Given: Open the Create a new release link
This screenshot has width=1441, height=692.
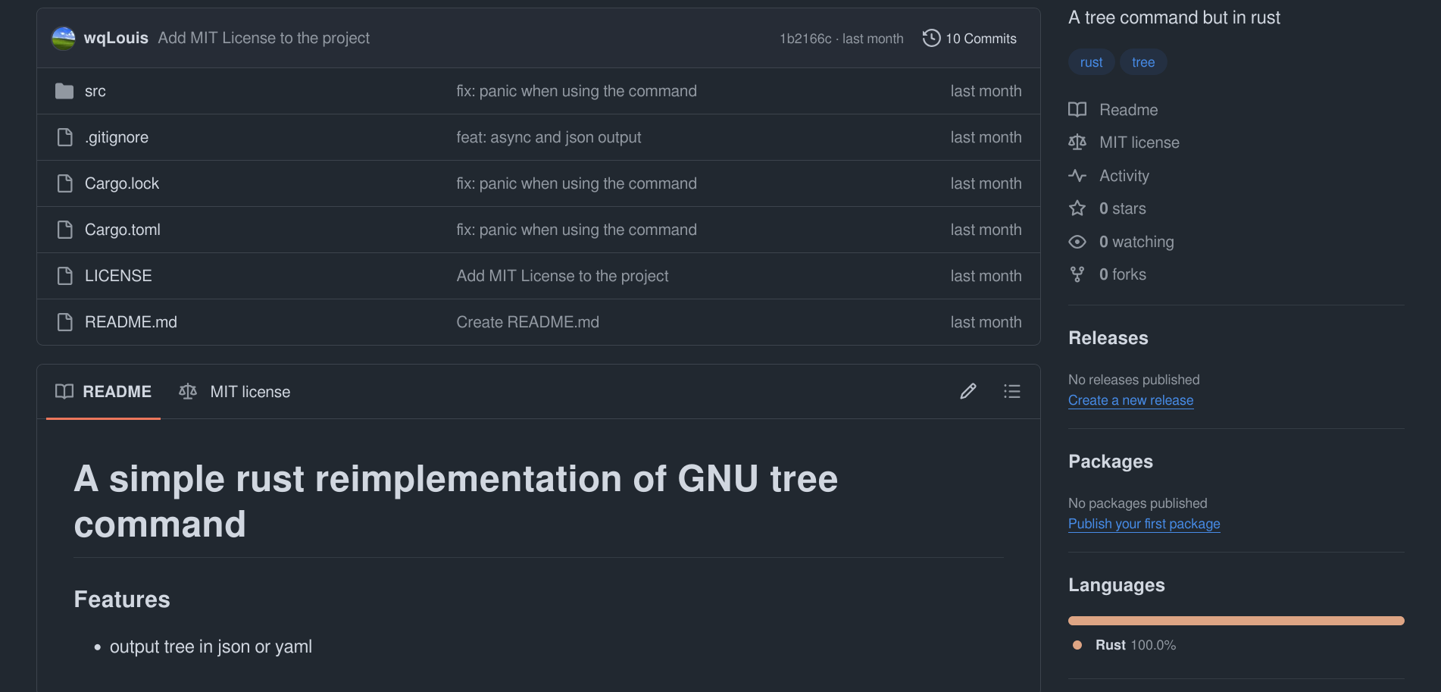Looking at the screenshot, I should [1130, 400].
